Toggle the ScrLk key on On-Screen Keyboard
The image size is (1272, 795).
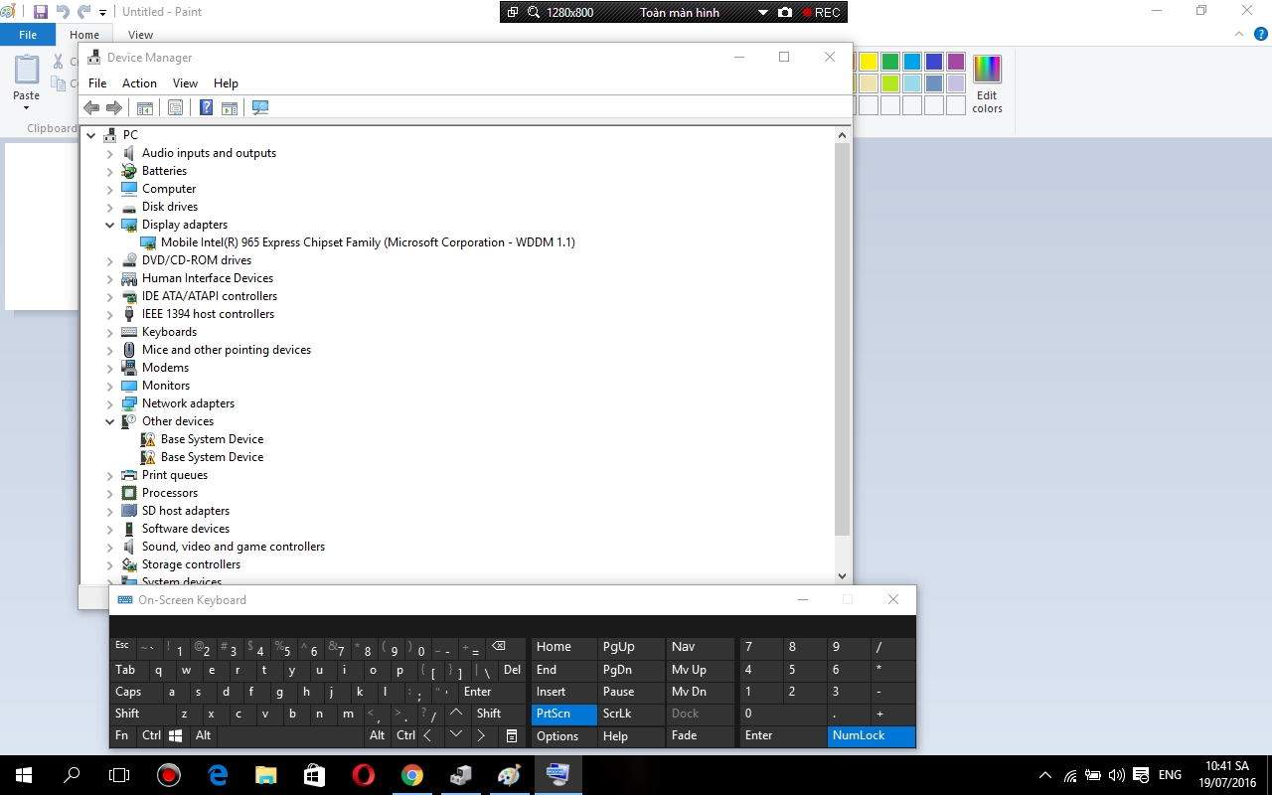630,714
